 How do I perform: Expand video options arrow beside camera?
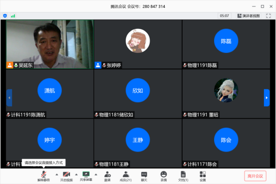click(76, 175)
